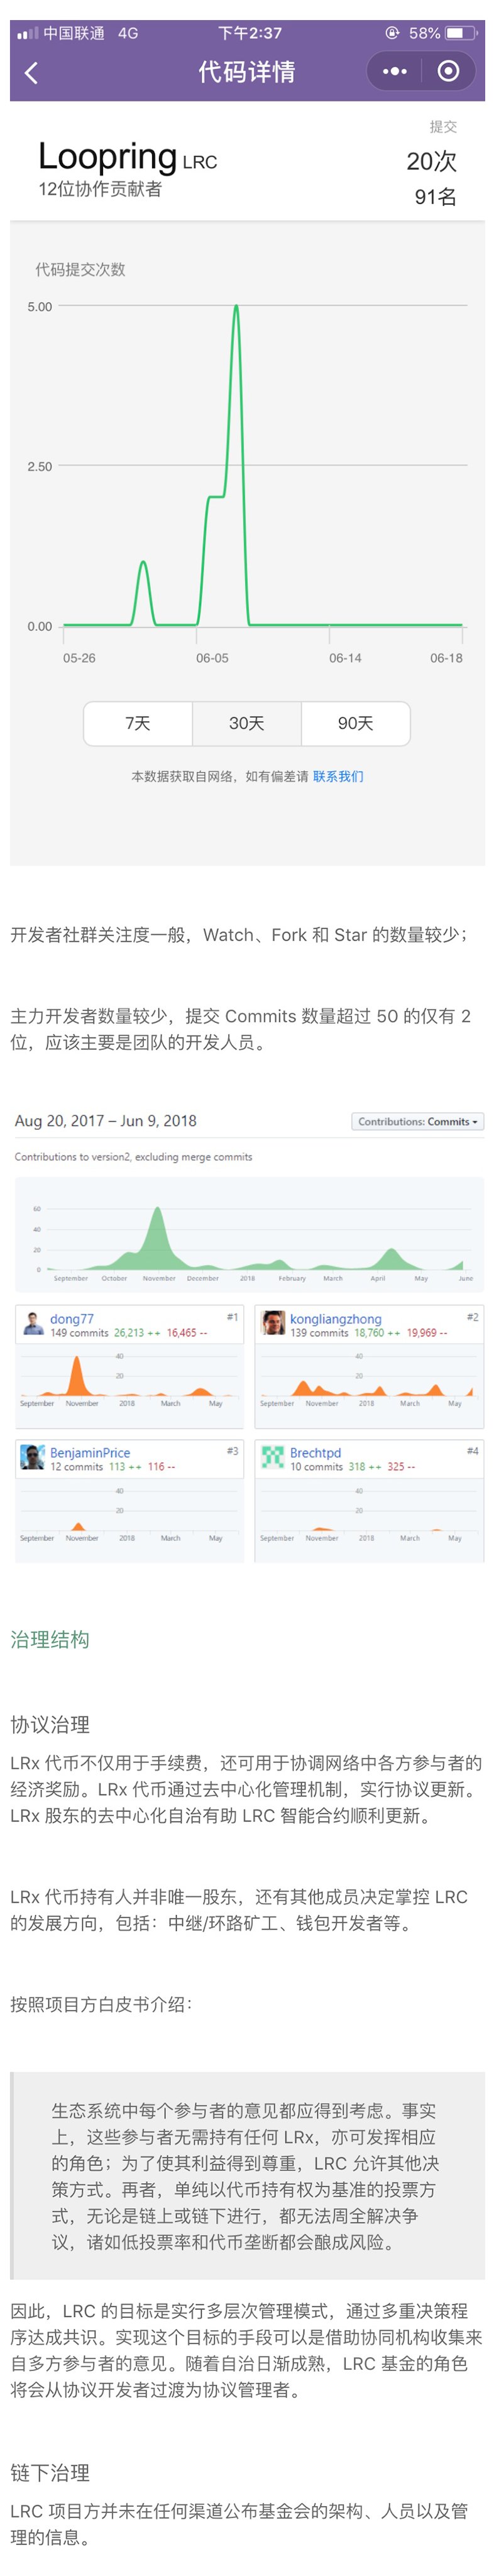Image resolution: width=494 pixels, height=2576 pixels.
Task: Tap the battery icon in status bar
Action: (x=460, y=33)
